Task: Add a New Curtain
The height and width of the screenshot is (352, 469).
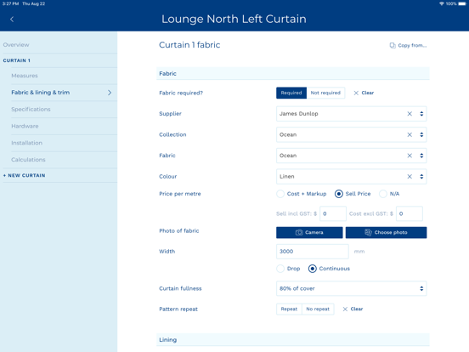Action: point(25,175)
